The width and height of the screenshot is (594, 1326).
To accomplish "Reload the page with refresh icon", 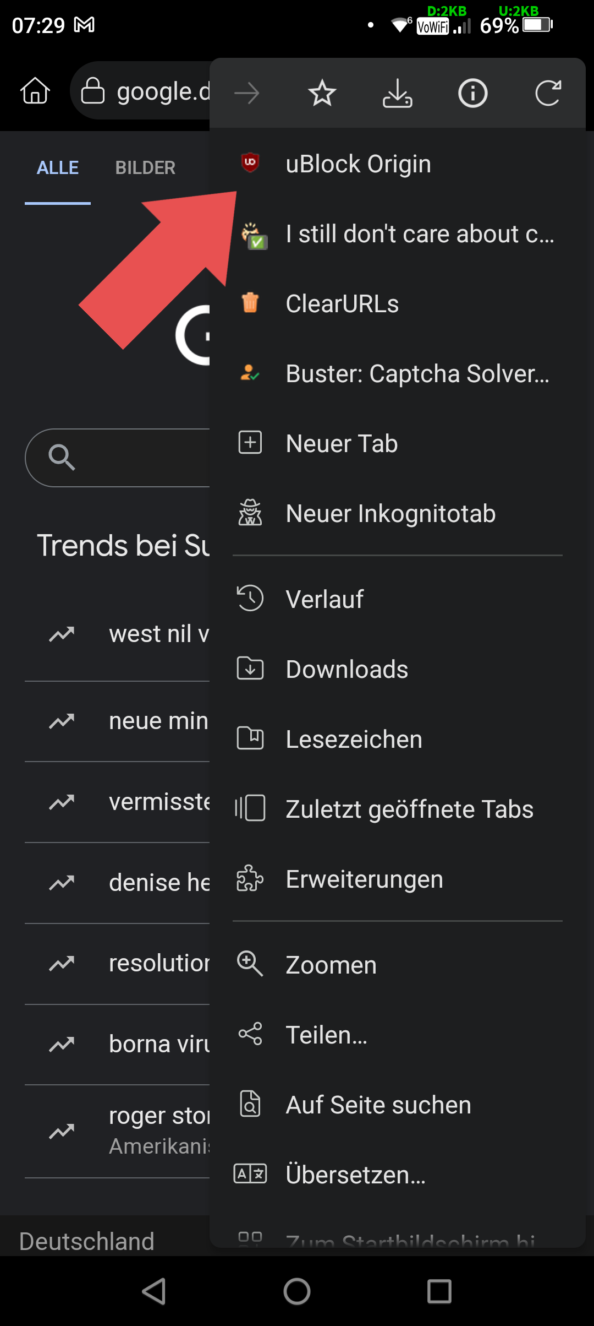I will (x=548, y=93).
